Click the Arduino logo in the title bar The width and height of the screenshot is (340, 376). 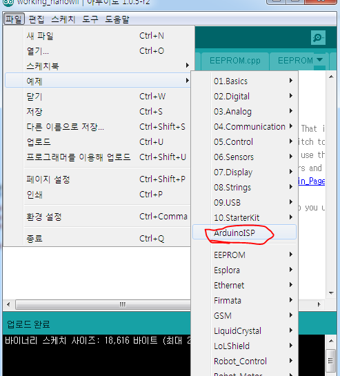8,3
